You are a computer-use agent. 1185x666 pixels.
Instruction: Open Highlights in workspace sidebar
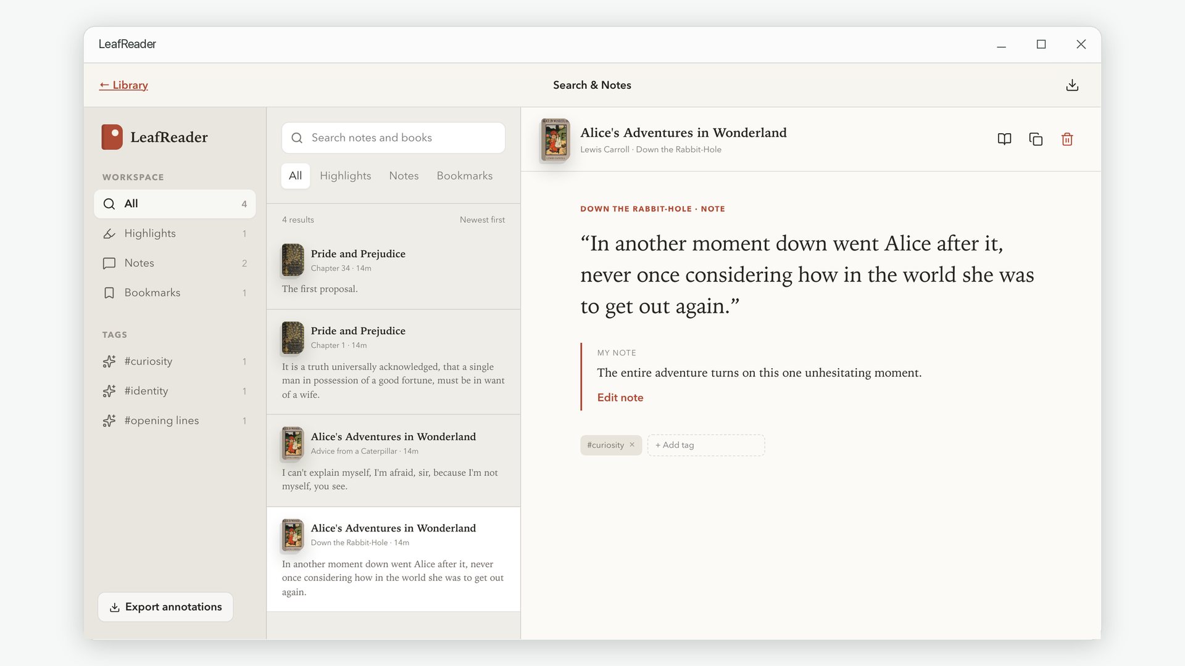[x=175, y=234]
